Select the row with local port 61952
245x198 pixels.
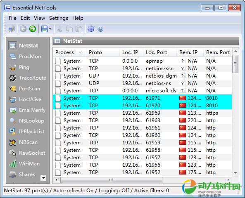click(x=143, y=172)
